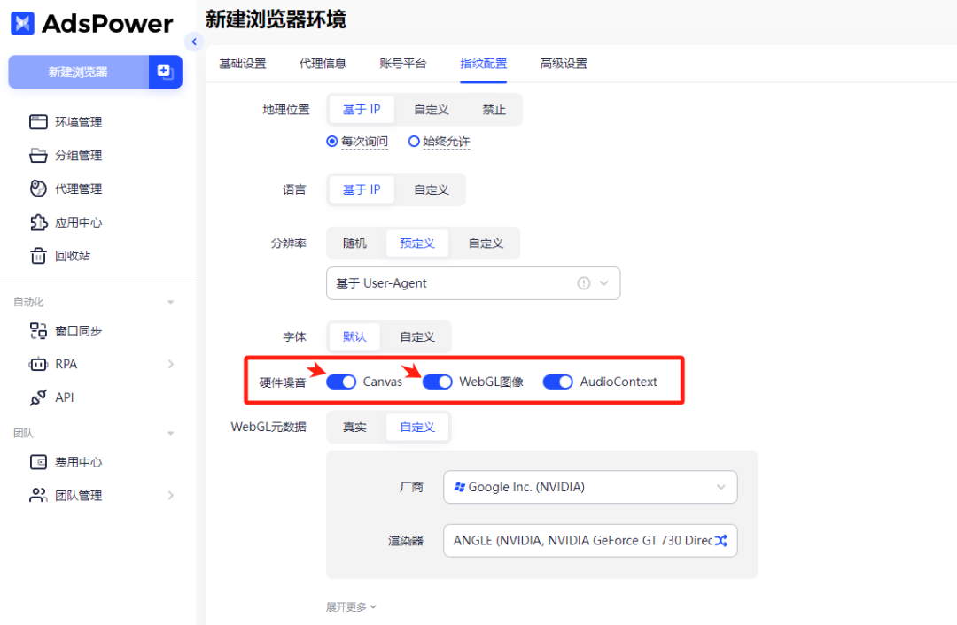Image resolution: width=957 pixels, height=625 pixels.
Task: Switch to the 基础设置 tab
Action: 243,64
